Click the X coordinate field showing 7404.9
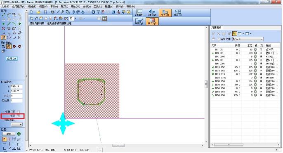 coord(17,87)
